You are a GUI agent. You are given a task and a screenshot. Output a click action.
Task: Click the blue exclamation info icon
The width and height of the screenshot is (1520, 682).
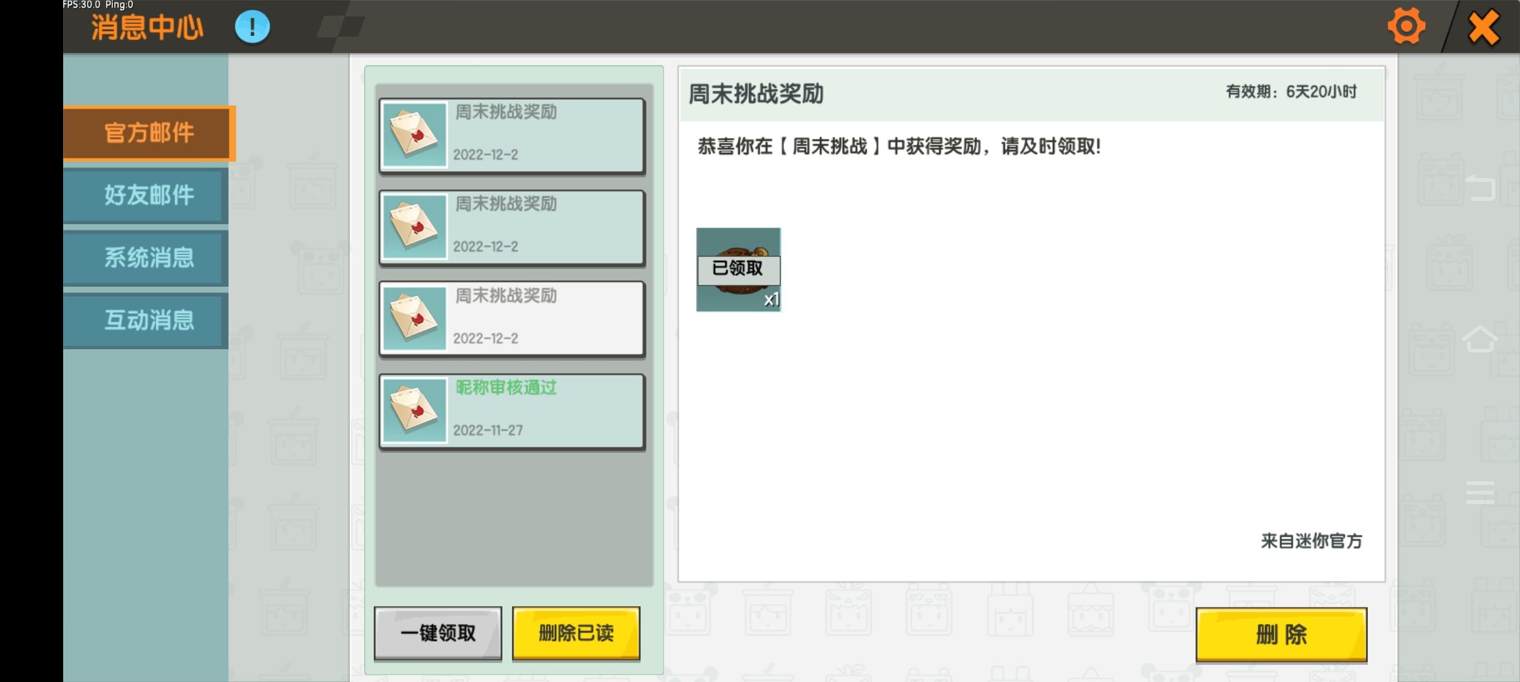[x=252, y=27]
